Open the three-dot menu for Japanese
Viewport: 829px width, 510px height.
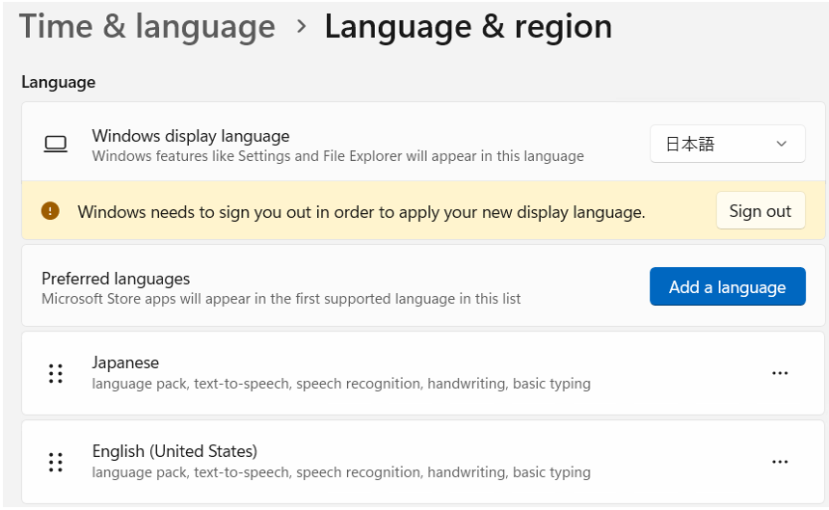[x=780, y=374]
